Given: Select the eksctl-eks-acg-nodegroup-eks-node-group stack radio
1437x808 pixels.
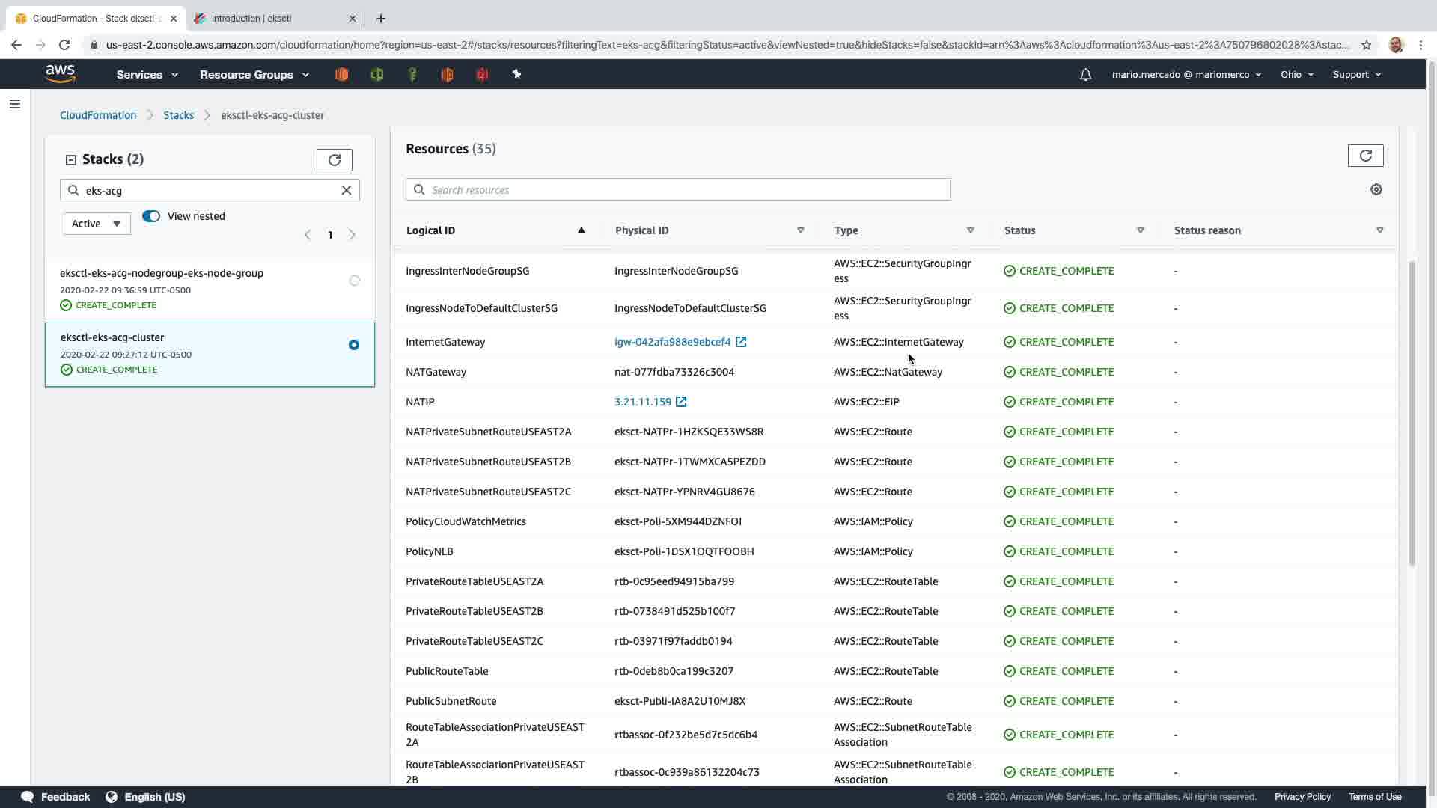Looking at the screenshot, I should tap(355, 281).
